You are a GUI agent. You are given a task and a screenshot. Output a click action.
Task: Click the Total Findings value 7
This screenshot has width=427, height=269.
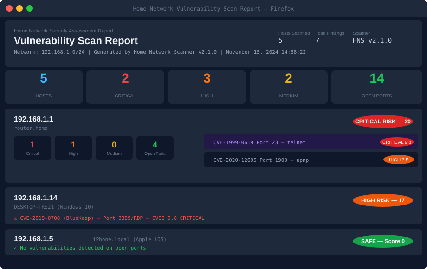pos(317,40)
